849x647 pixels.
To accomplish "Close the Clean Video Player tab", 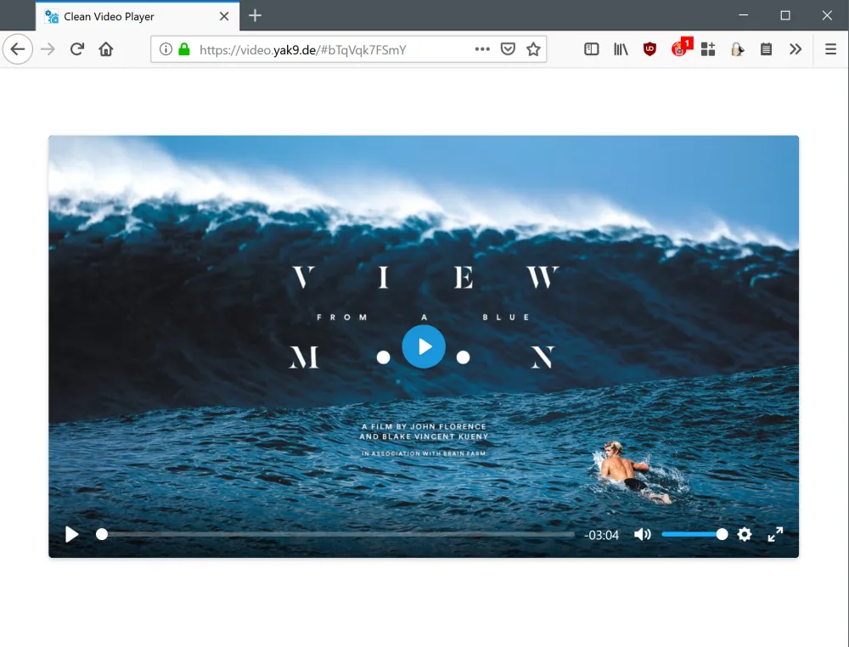I will [x=223, y=16].
